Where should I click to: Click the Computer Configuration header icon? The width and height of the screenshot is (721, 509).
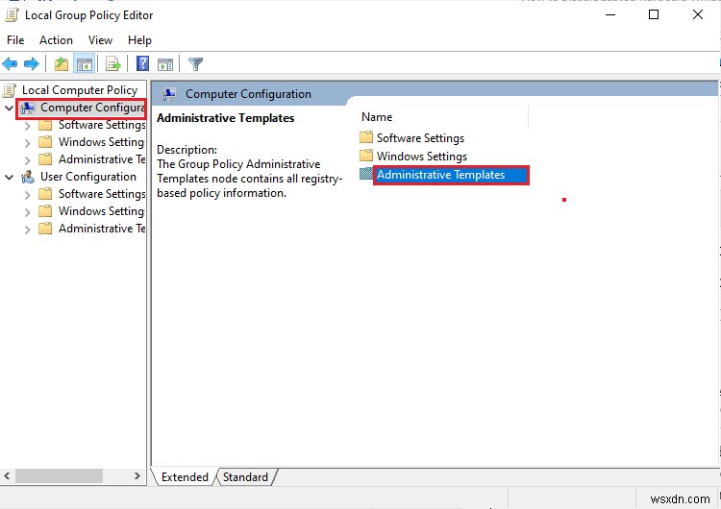click(169, 94)
